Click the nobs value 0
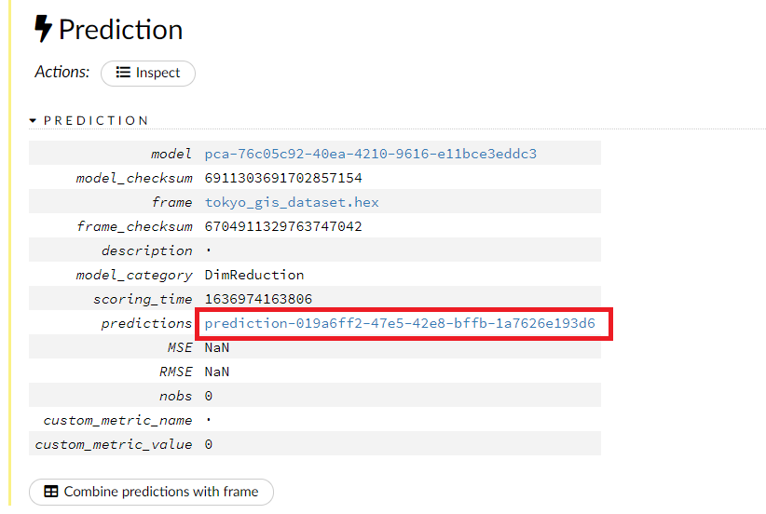This screenshot has width=766, height=514. tap(209, 396)
